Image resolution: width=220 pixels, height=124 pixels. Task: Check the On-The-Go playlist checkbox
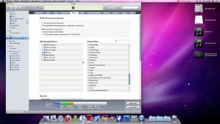coord(43,58)
